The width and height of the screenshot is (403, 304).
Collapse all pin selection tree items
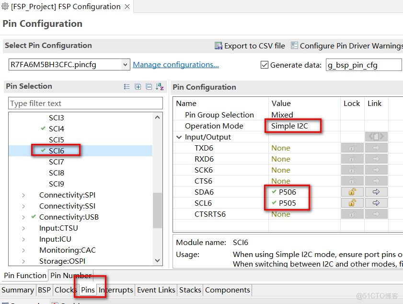(x=149, y=87)
